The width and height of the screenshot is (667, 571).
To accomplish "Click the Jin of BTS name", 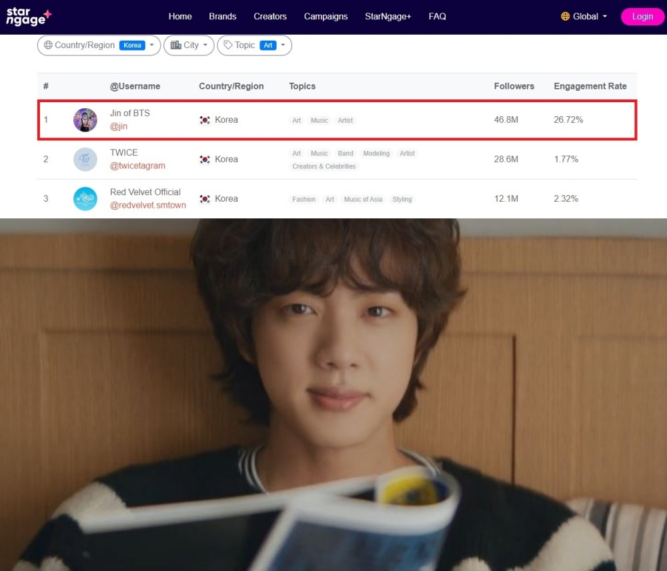I will pos(130,113).
